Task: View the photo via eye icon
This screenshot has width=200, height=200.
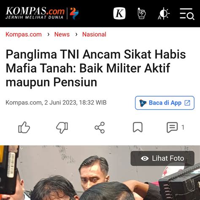Action: (145, 158)
